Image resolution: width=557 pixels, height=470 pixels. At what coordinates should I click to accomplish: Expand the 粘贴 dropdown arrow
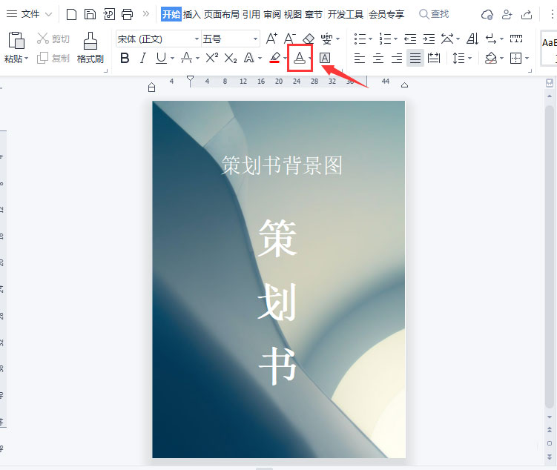(26, 59)
